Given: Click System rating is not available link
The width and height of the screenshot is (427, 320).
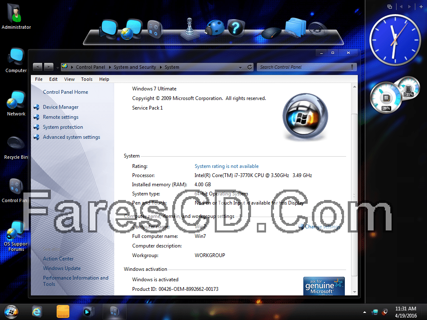Looking at the screenshot, I should (226, 166).
